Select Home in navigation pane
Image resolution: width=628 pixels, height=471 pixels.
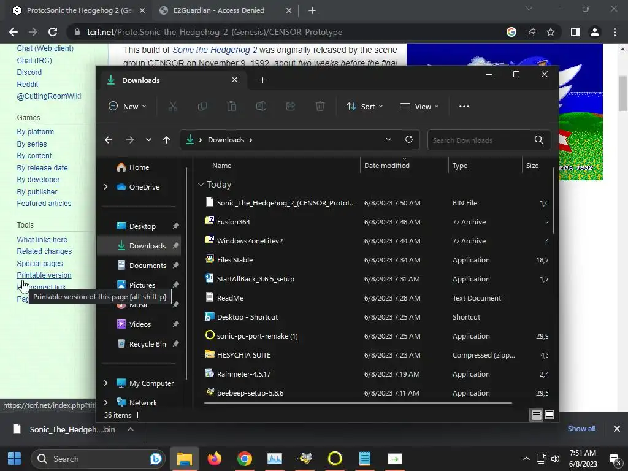click(x=139, y=167)
